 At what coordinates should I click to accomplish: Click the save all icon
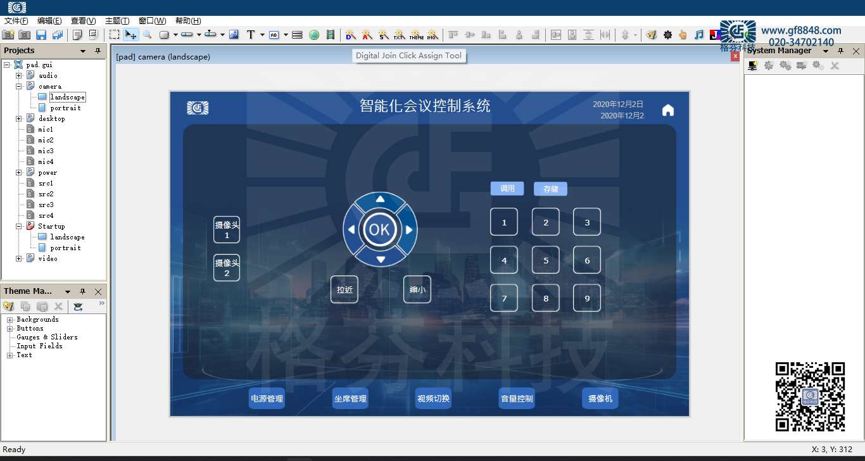[x=58, y=35]
